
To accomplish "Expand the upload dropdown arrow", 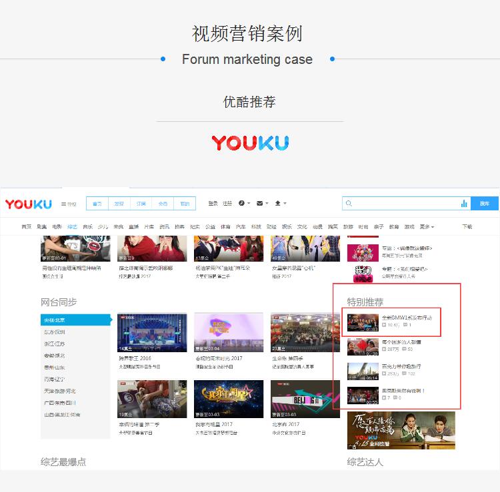I will pyautogui.click(x=285, y=203).
